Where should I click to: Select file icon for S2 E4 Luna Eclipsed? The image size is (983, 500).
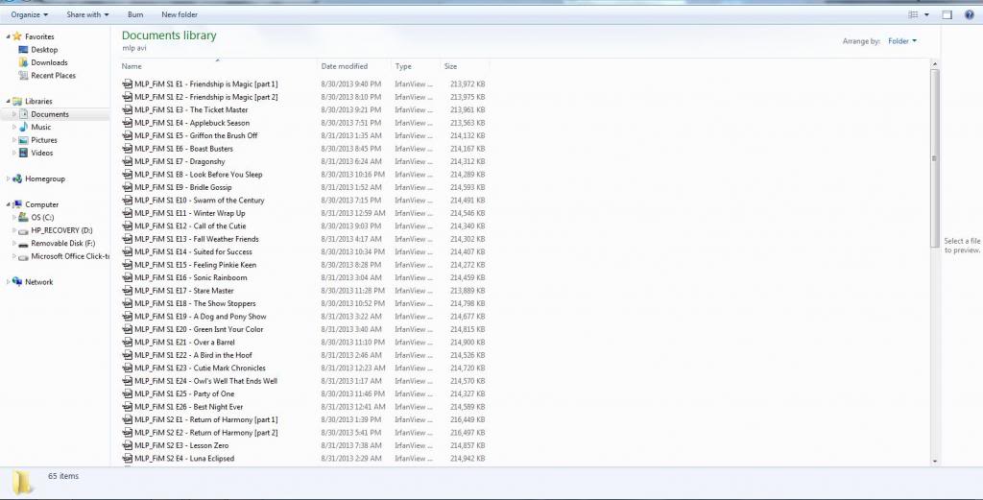tap(128, 459)
